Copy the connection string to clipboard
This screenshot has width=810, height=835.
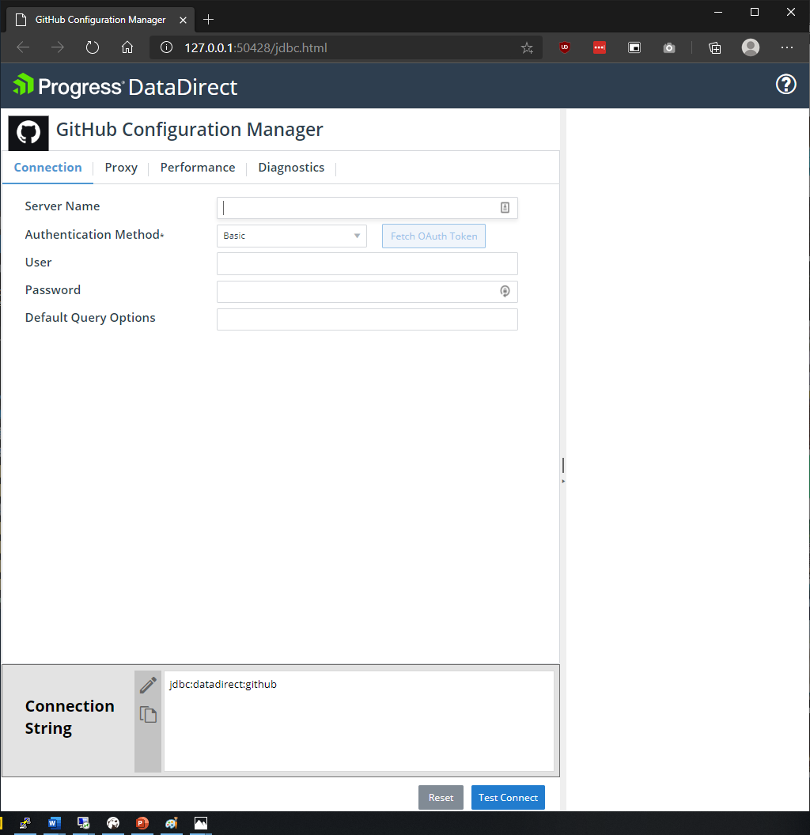[148, 714]
